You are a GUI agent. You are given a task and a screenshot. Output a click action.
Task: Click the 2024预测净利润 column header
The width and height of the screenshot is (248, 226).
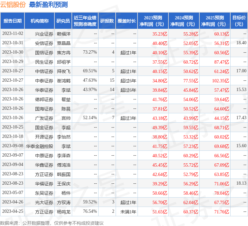pos(184,21)
